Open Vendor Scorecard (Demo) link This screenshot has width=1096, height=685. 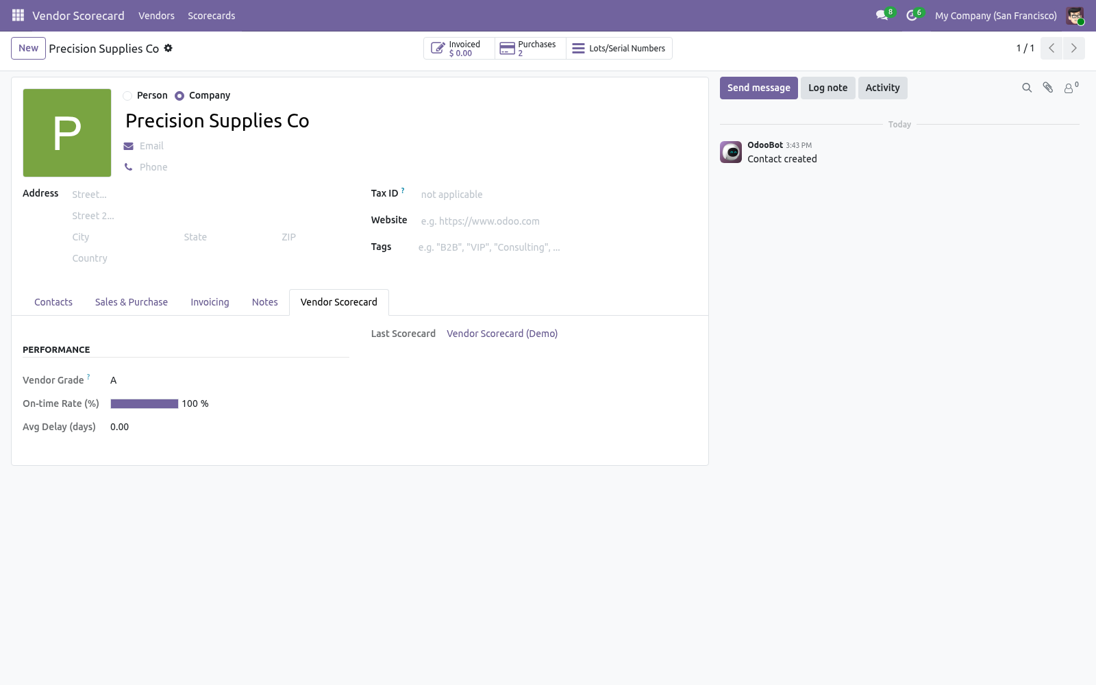pos(502,334)
